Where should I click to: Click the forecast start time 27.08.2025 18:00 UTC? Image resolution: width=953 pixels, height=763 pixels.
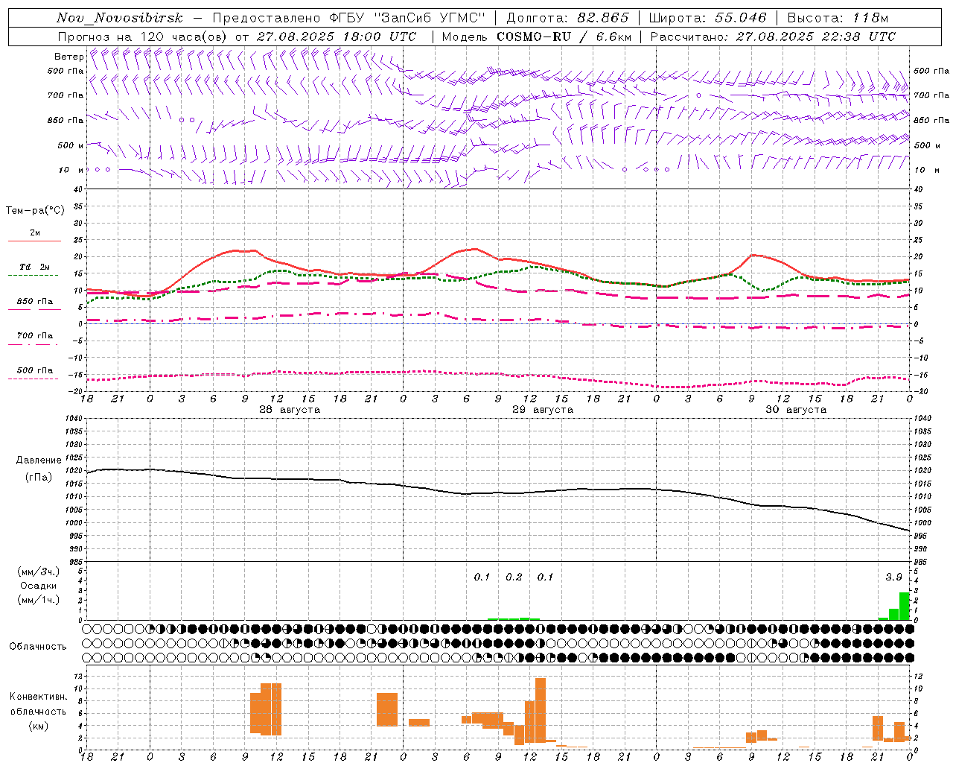(337, 37)
